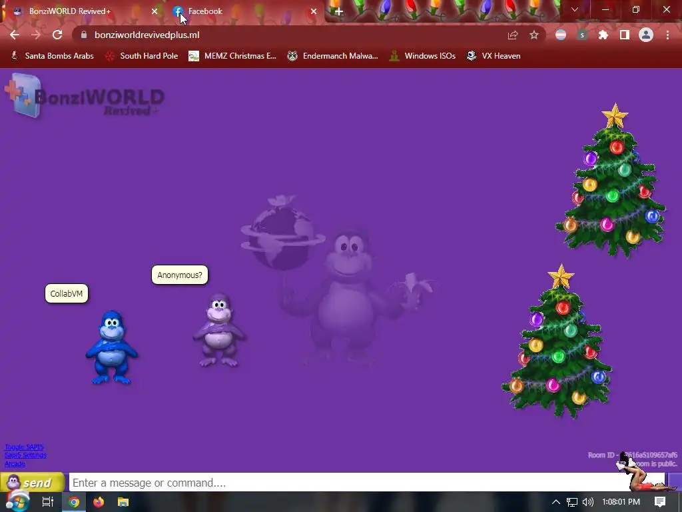
Task: Open the Santa Bombs Arabs bookmark
Action: pos(52,56)
